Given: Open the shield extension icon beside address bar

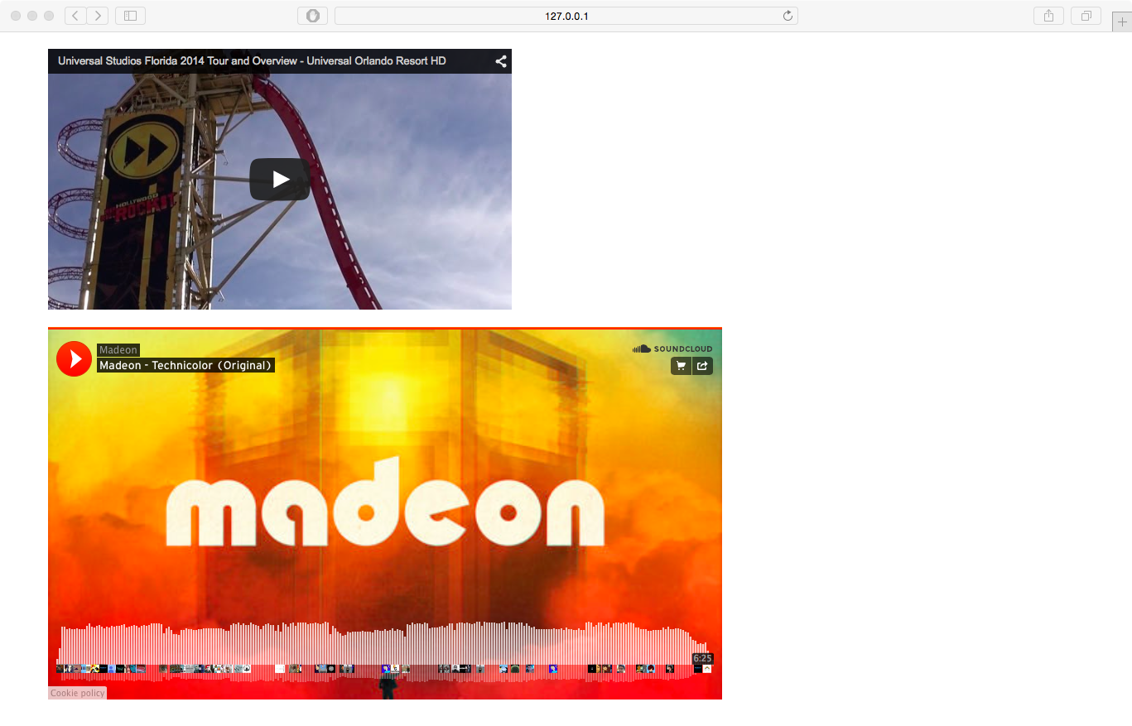Looking at the screenshot, I should (x=313, y=16).
